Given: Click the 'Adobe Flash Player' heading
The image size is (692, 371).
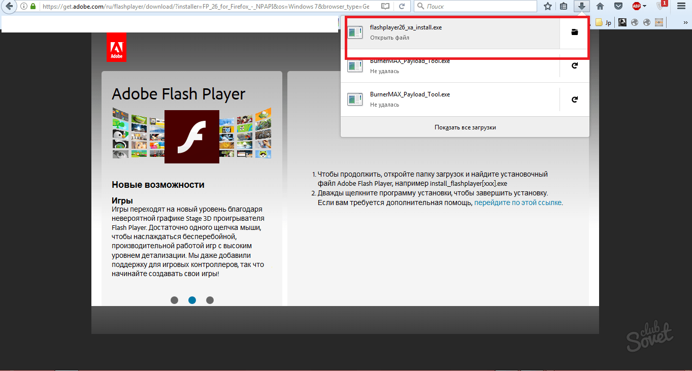Looking at the screenshot, I should pos(178,94).
